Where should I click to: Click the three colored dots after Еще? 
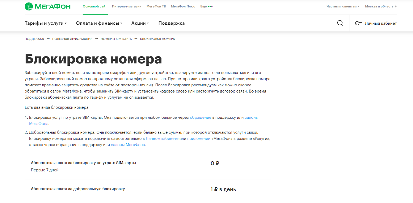[x=210, y=6]
